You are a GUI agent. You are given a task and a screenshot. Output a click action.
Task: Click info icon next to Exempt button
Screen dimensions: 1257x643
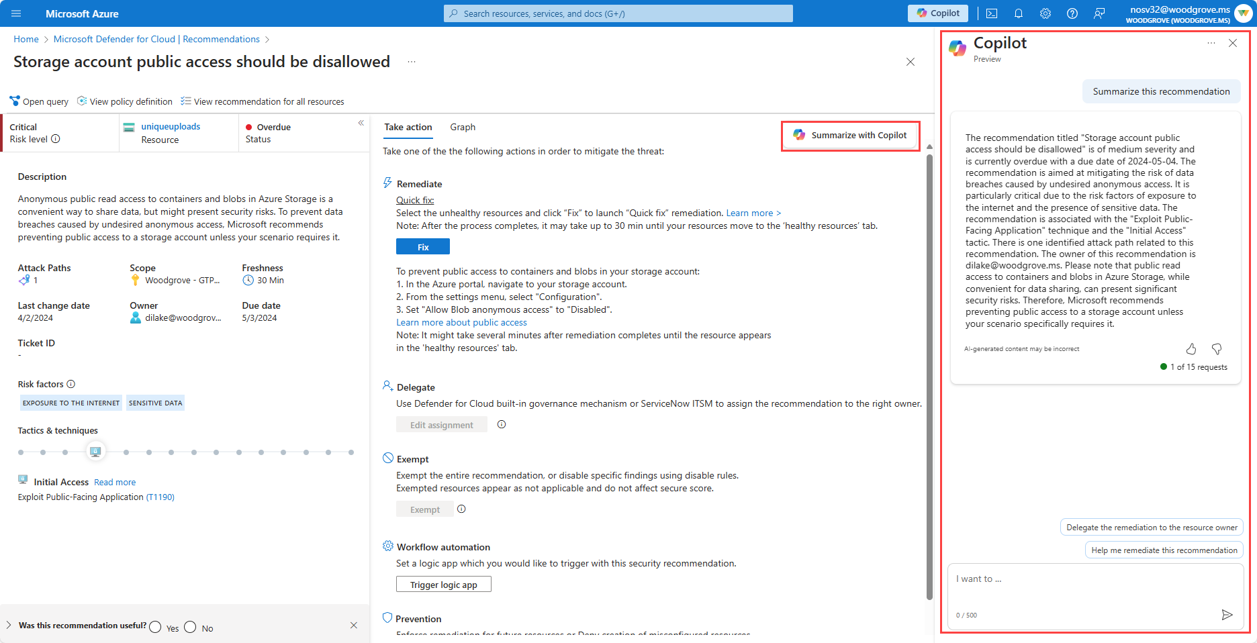click(x=461, y=509)
